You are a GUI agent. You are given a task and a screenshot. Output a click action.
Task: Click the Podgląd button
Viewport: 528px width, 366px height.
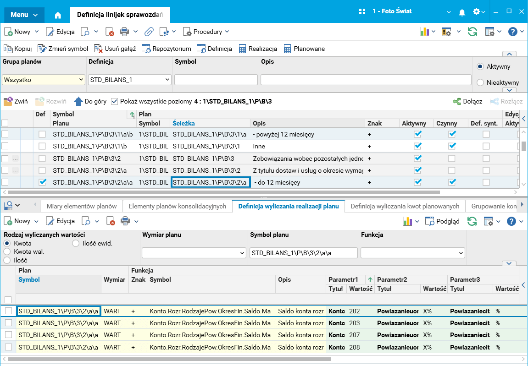(442, 221)
